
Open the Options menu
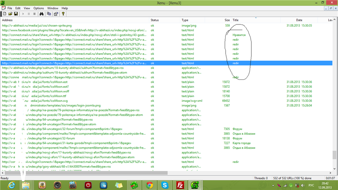coord(38,8)
